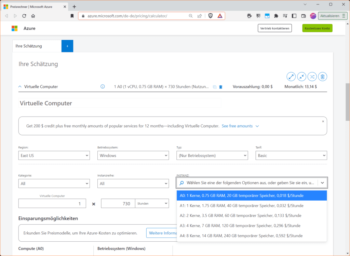Toggle the INSTANZ combo box arrow
350x256 pixels.
[322, 183]
